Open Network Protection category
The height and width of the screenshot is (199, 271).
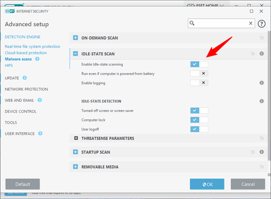pyautogui.click(x=26, y=89)
